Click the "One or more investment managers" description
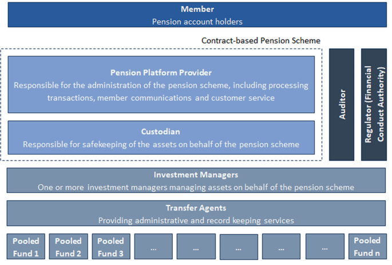This screenshot has width=392, height=265. (196, 187)
